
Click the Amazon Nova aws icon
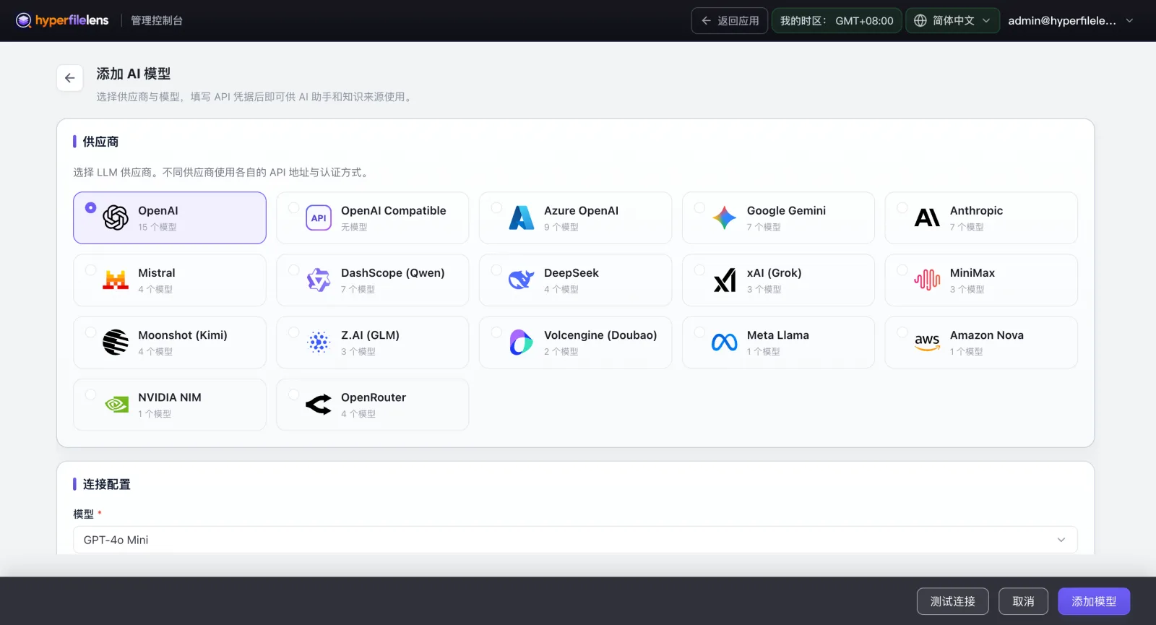tap(928, 342)
